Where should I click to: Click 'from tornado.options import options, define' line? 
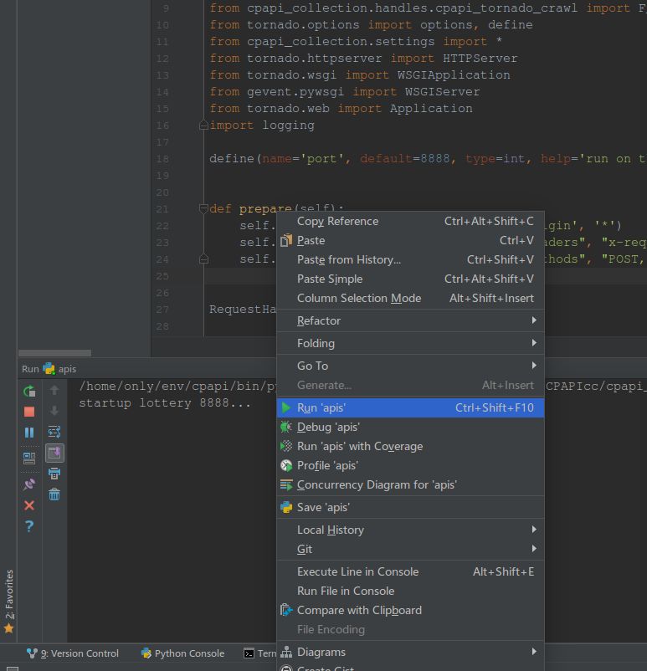pos(371,25)
